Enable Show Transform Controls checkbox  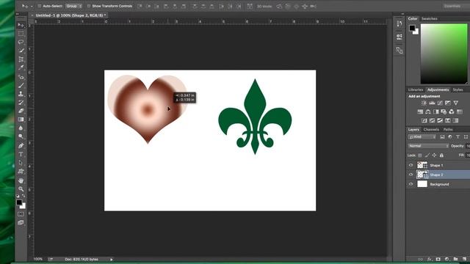coord(89,6)
